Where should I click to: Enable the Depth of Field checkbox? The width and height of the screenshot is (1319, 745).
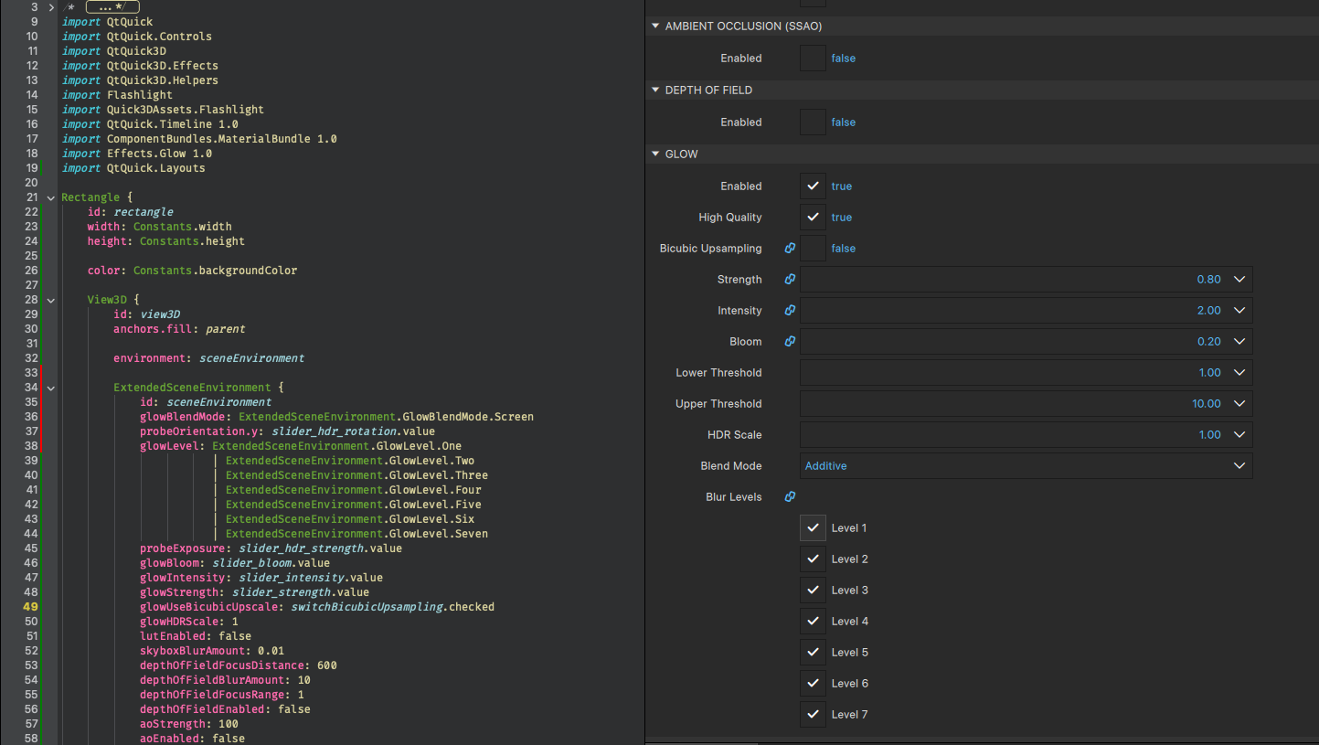[x=813, y=122]
